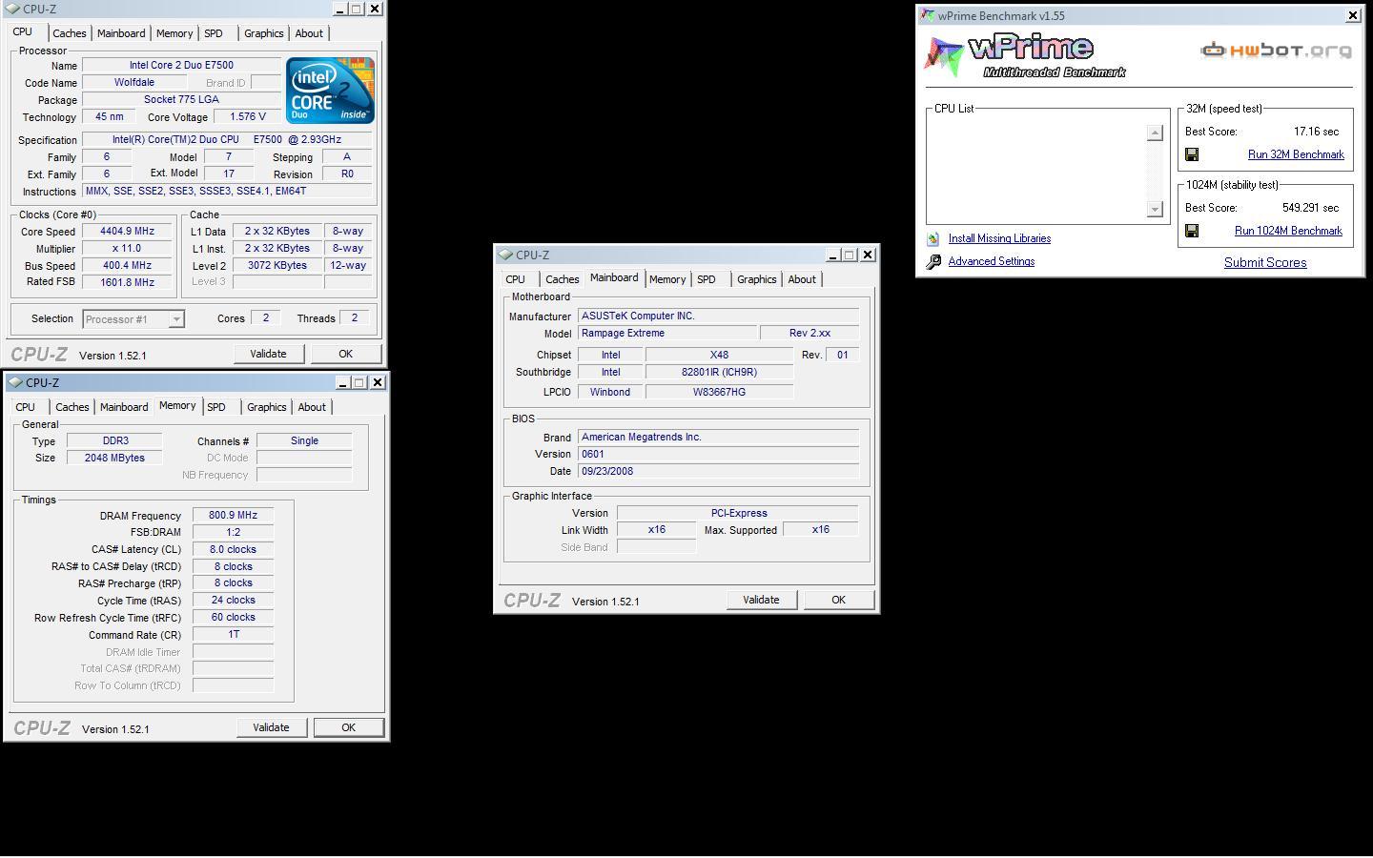
Task: Click the CPU-Z title icon in Memory window
Action: (16, 382)
